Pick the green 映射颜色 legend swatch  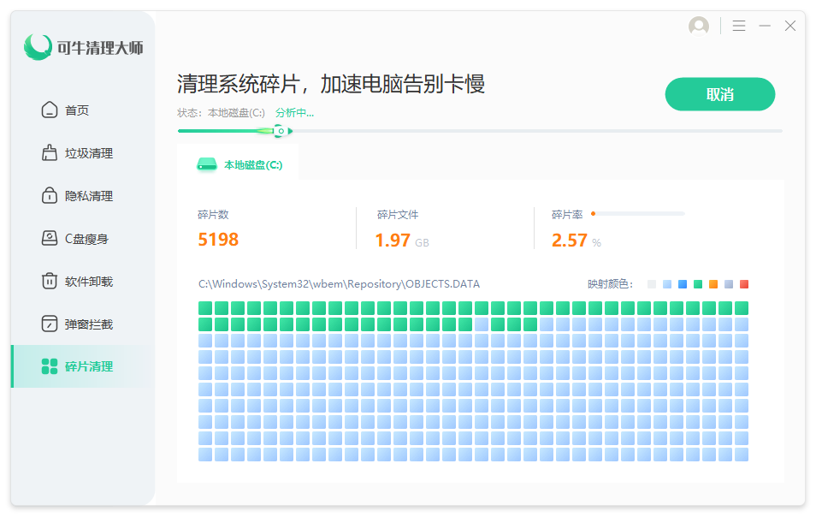point(698,284)
